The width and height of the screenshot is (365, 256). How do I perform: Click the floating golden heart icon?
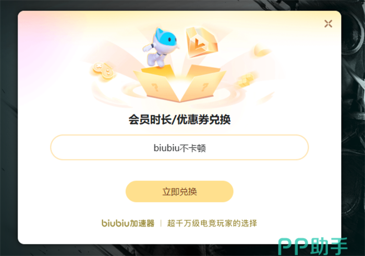click(x=262, y=50)
